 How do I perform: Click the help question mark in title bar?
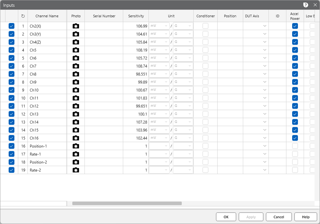point(306,5)
